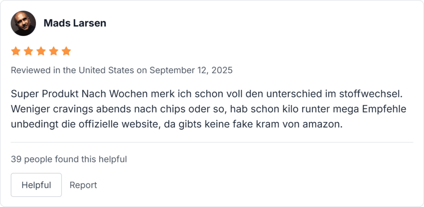Click the fifth rating star
Screen dimensions: 424x207
pos(66,51)
